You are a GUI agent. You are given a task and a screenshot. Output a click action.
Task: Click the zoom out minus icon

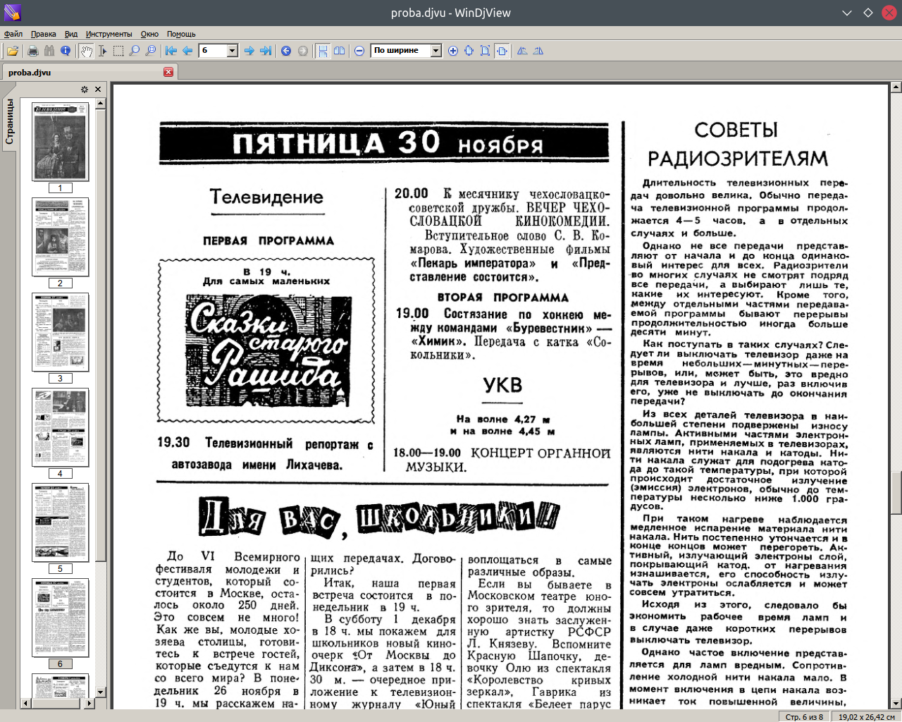pos(359,51)
